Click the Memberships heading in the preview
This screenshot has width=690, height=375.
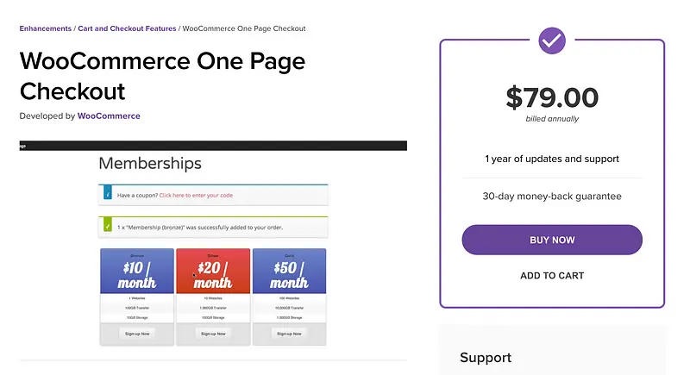[x=150, y=163]
